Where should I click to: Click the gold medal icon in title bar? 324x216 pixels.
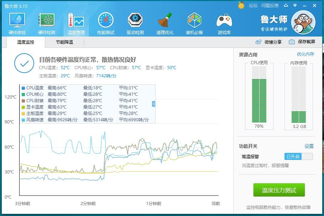pyautogui.click(x=241, y=5)
